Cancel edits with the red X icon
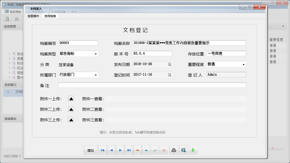Screen dimensions: 290x163 coord(164,150)
